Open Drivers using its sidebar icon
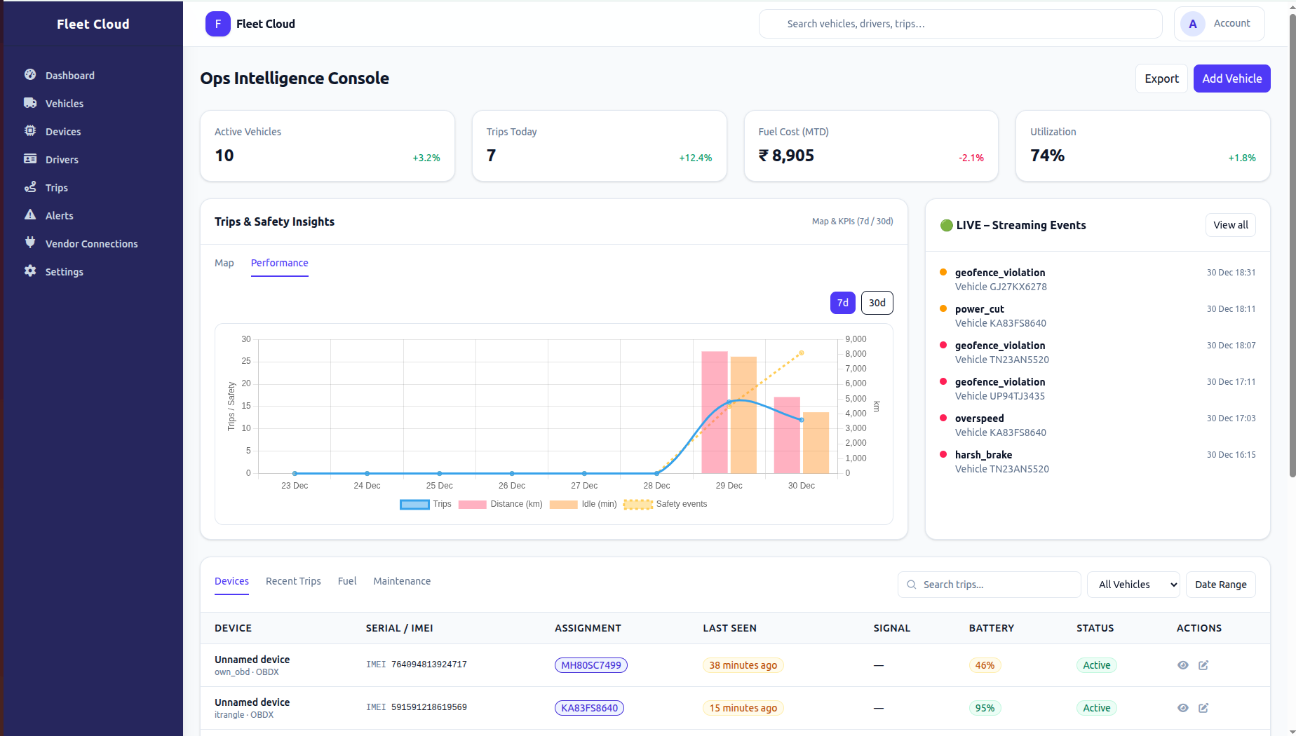 coord(30,159)
